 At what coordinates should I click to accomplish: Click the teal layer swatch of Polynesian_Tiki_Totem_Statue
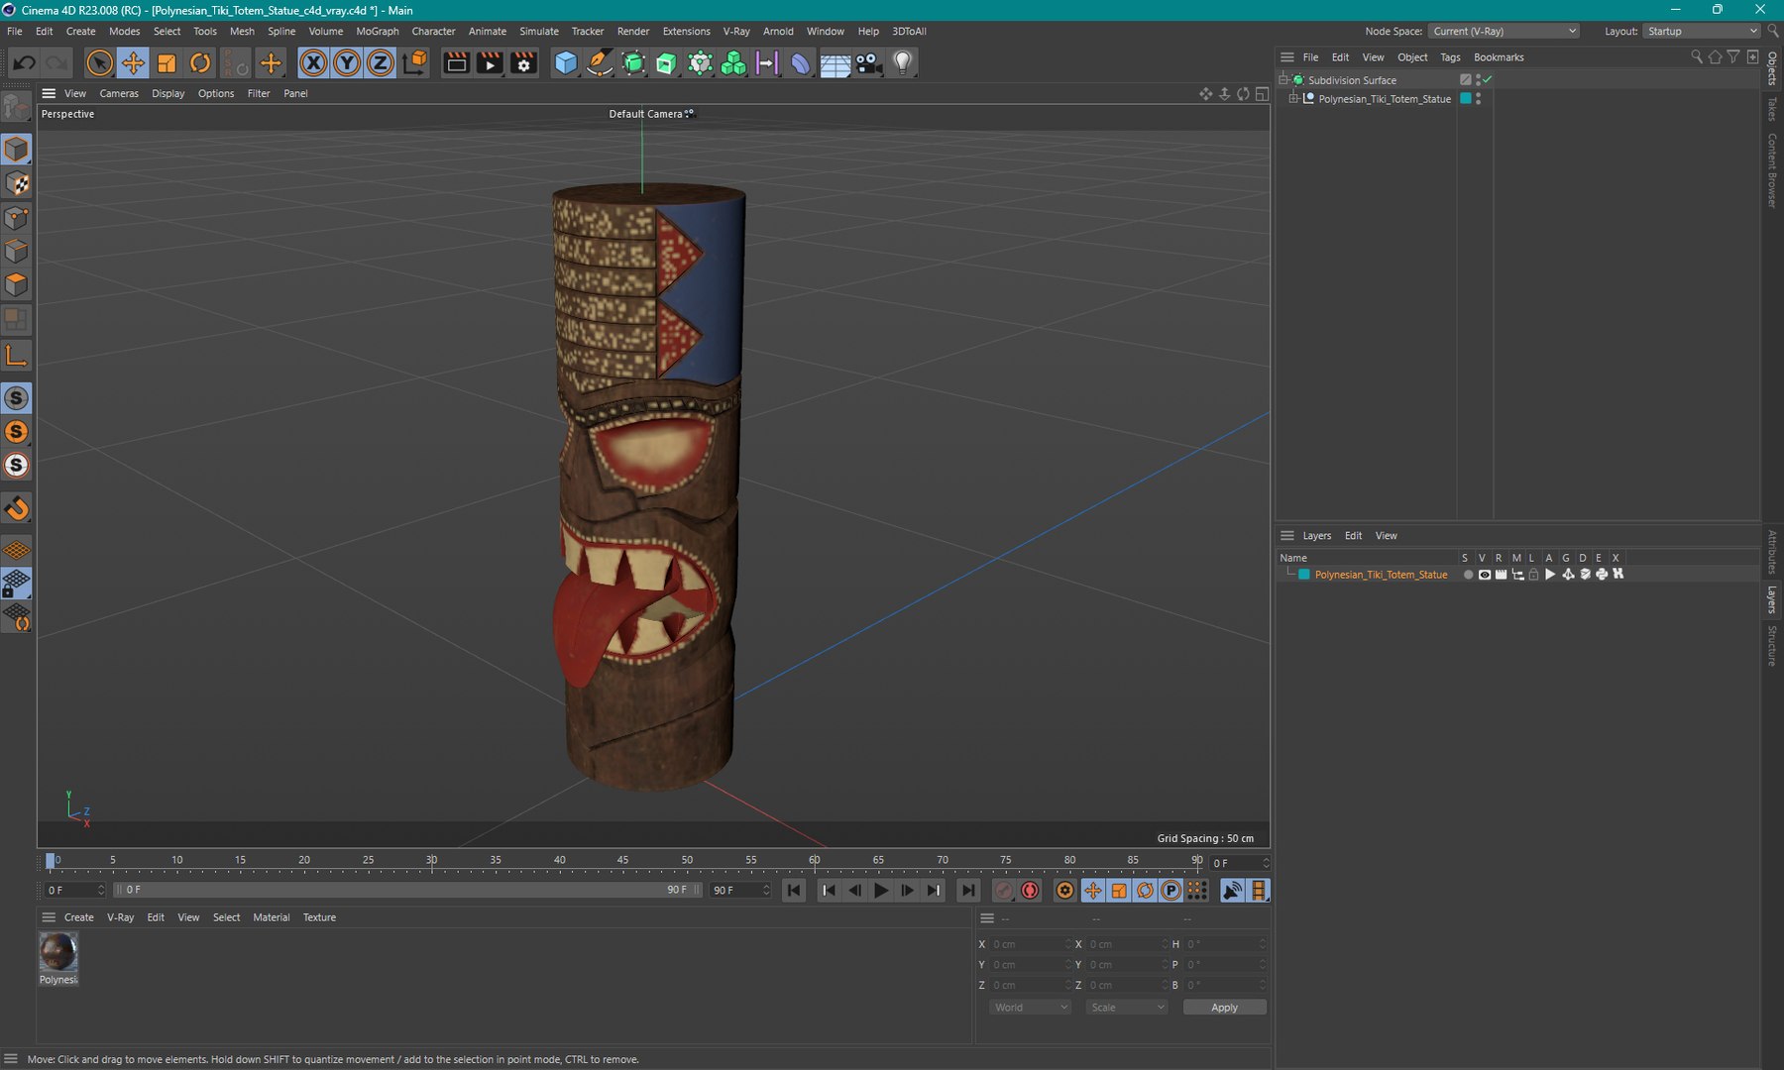(1466, 99)
